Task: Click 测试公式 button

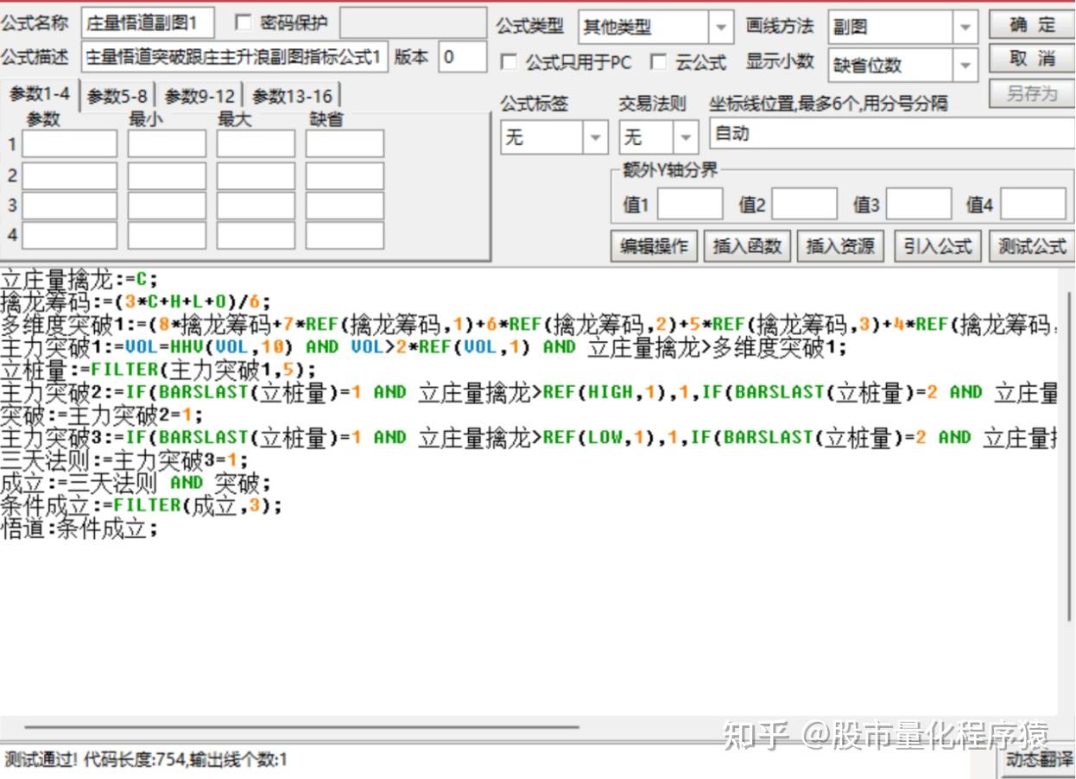Action: (x=1032, y=246)
